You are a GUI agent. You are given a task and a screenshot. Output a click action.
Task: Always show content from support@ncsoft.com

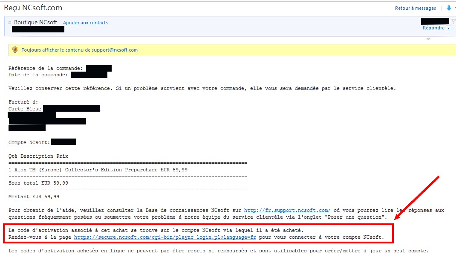(79, 50)
